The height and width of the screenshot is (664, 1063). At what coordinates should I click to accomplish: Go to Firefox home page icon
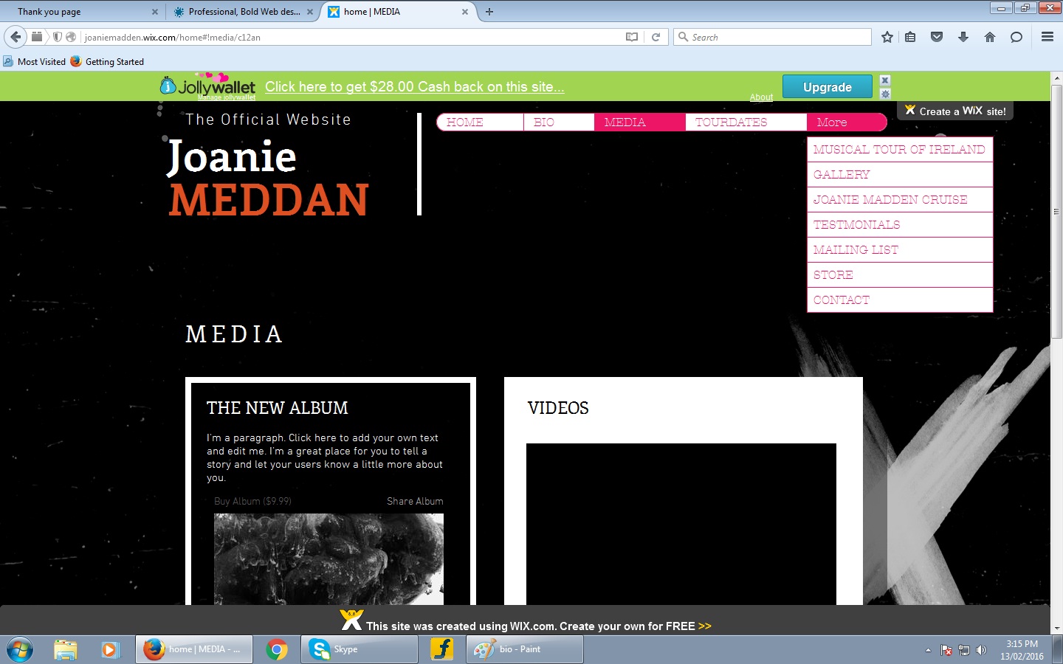(x=990, y=37)
